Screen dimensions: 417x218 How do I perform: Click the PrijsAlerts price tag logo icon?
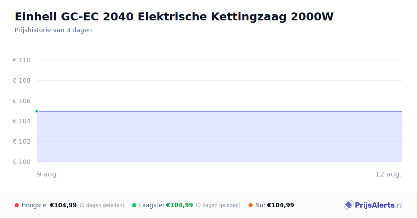349,205
